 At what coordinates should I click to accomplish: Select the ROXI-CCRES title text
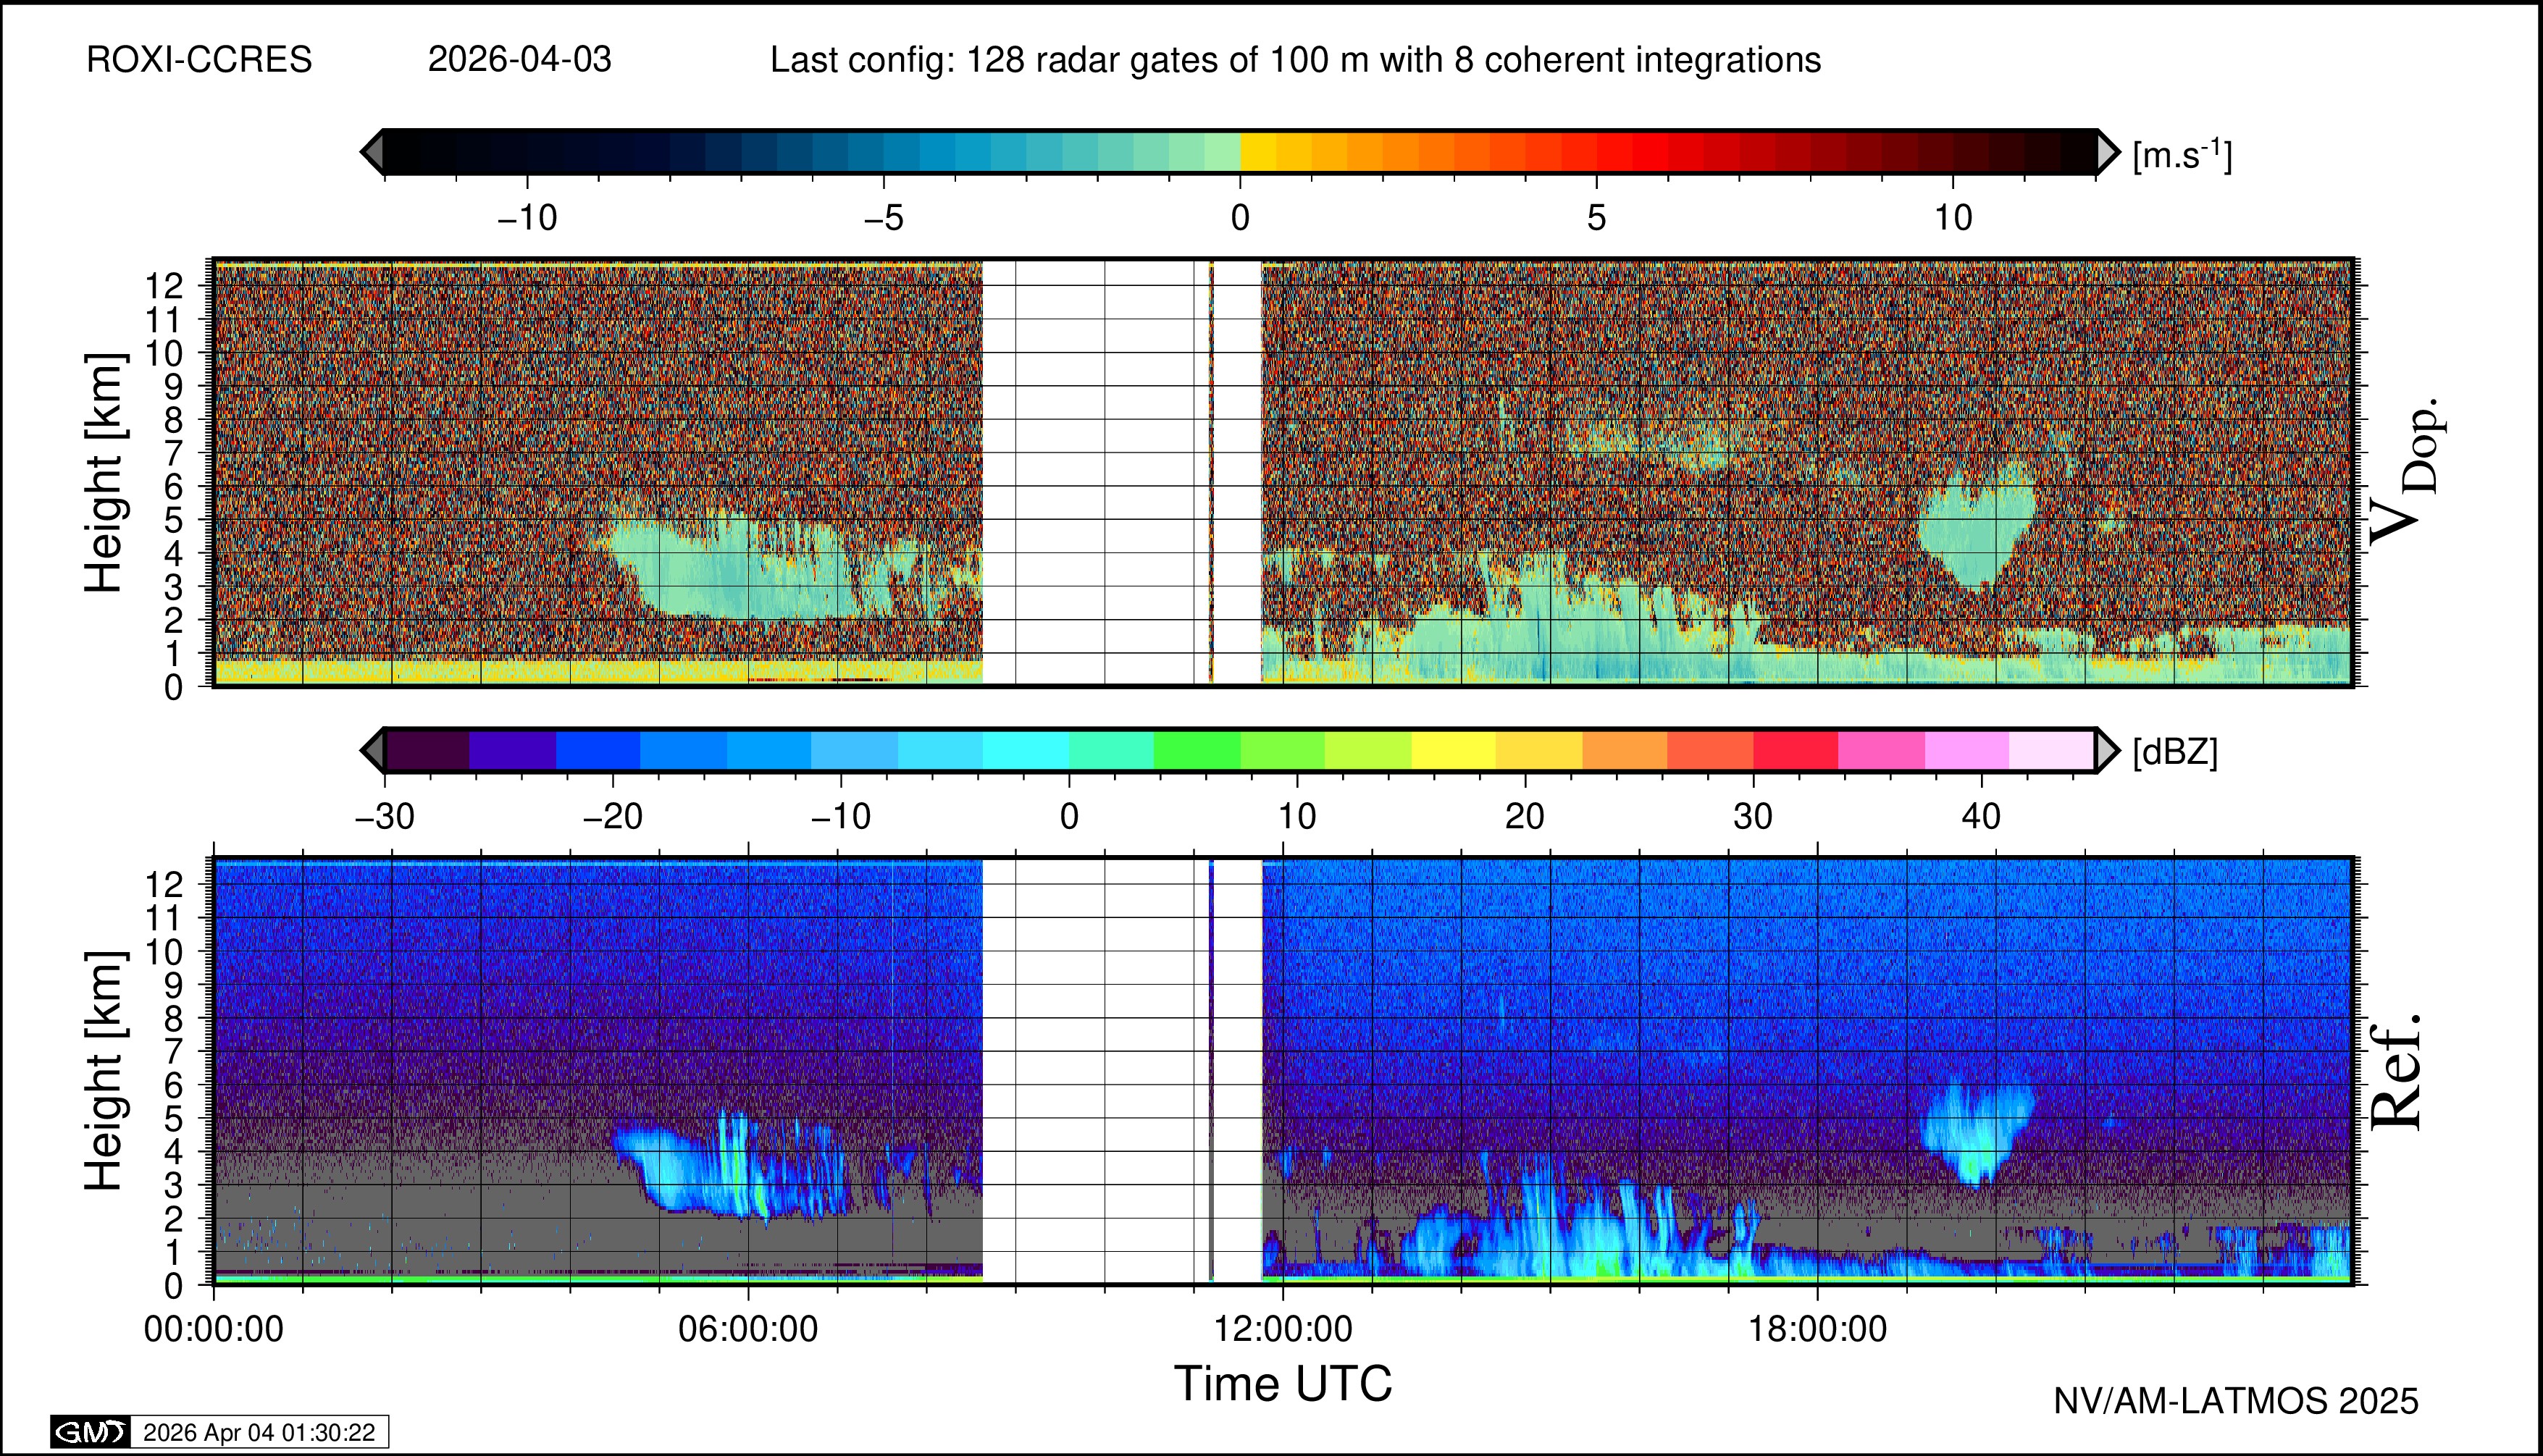(199, 60)
